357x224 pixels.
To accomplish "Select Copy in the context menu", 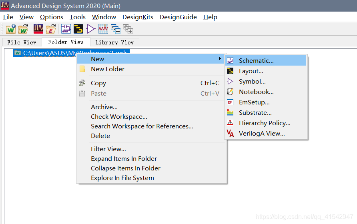I will [151, 83].
